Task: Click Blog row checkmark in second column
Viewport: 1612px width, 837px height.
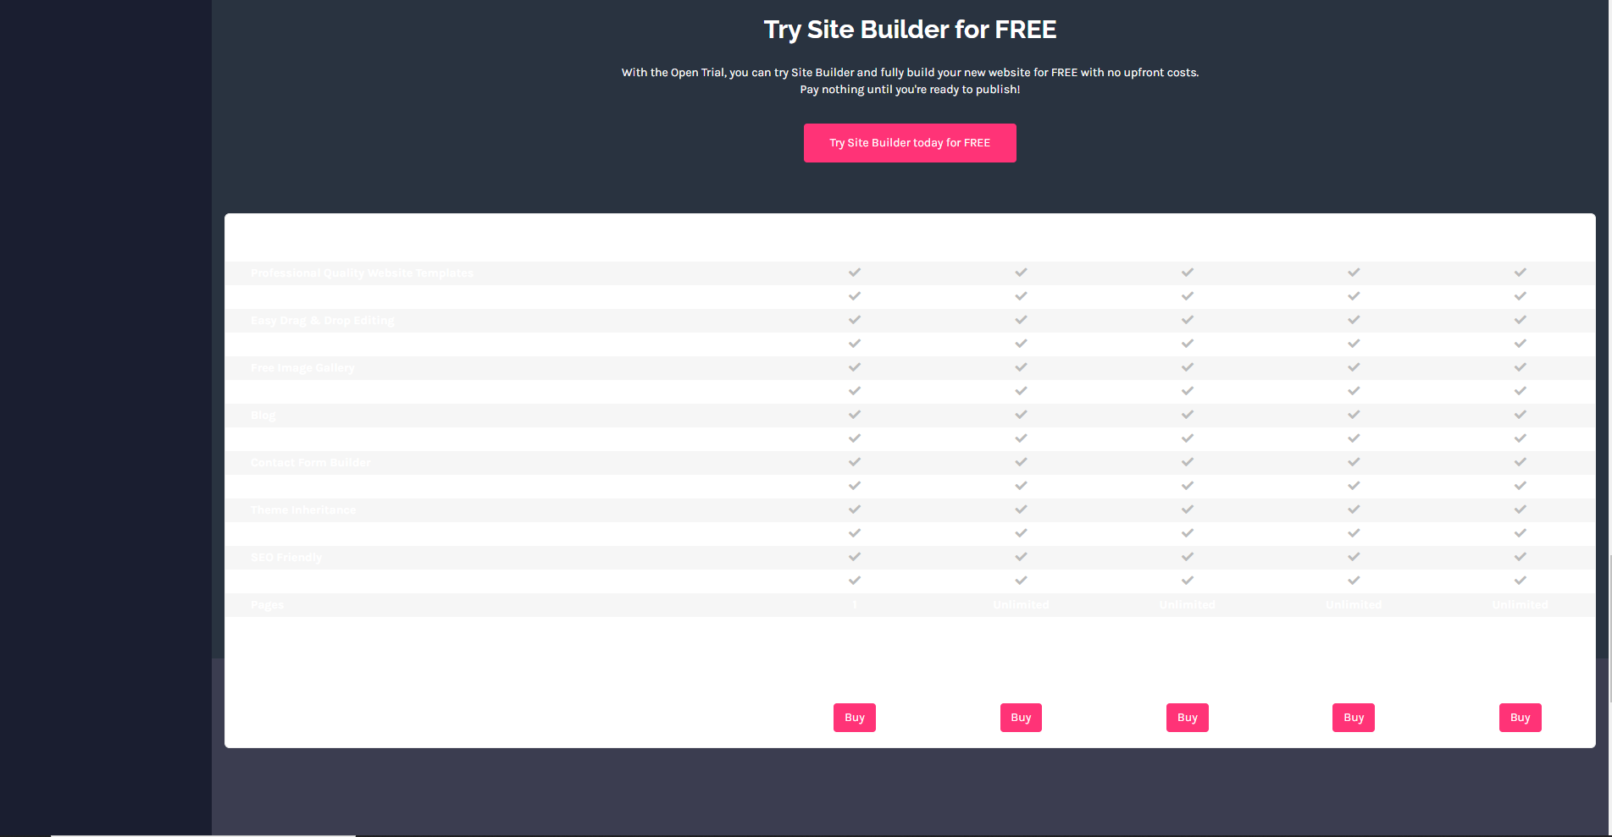Action: pyautogui.click(x=1021, y=415)
